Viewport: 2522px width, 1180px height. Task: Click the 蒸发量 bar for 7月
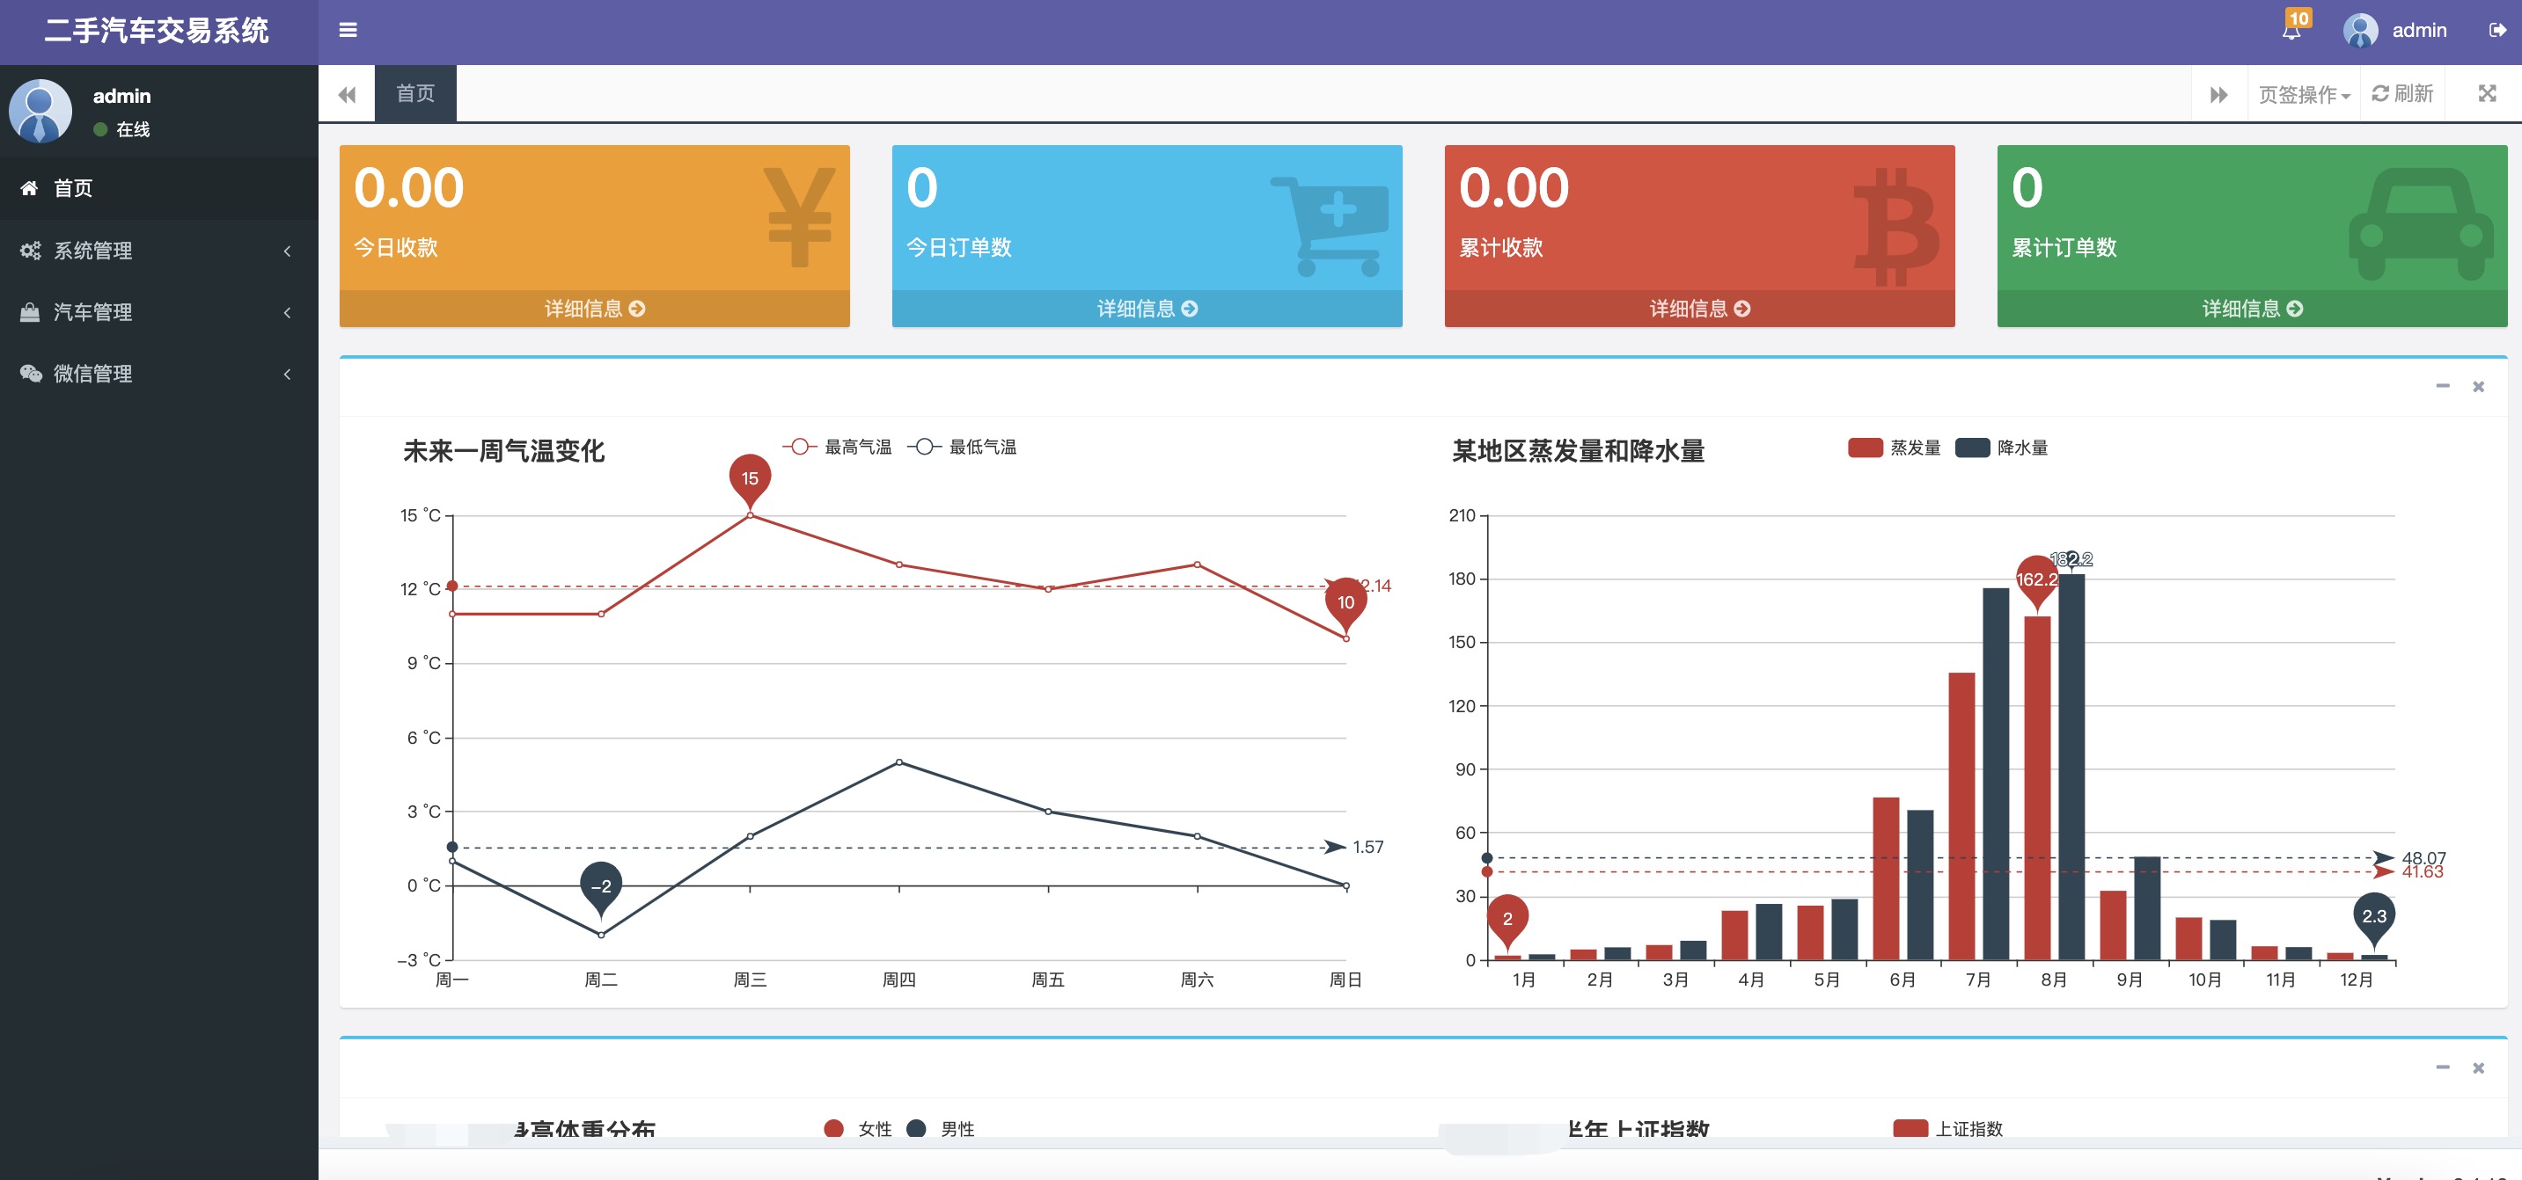click(1961, 816)
